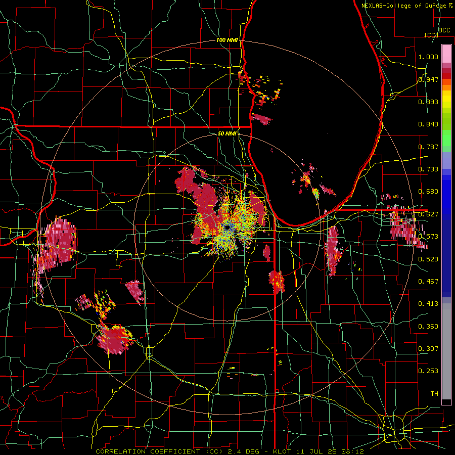
Task: Click the 50 NMI range ring label
Action: (x=227, y=133)
